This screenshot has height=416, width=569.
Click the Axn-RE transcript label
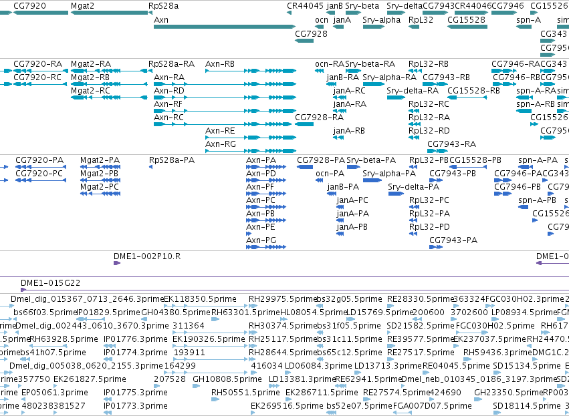coord(220,131)
